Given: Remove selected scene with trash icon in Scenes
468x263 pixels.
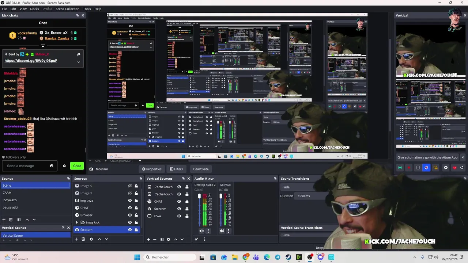Looking at the screenshot, I should pos(11,220).
